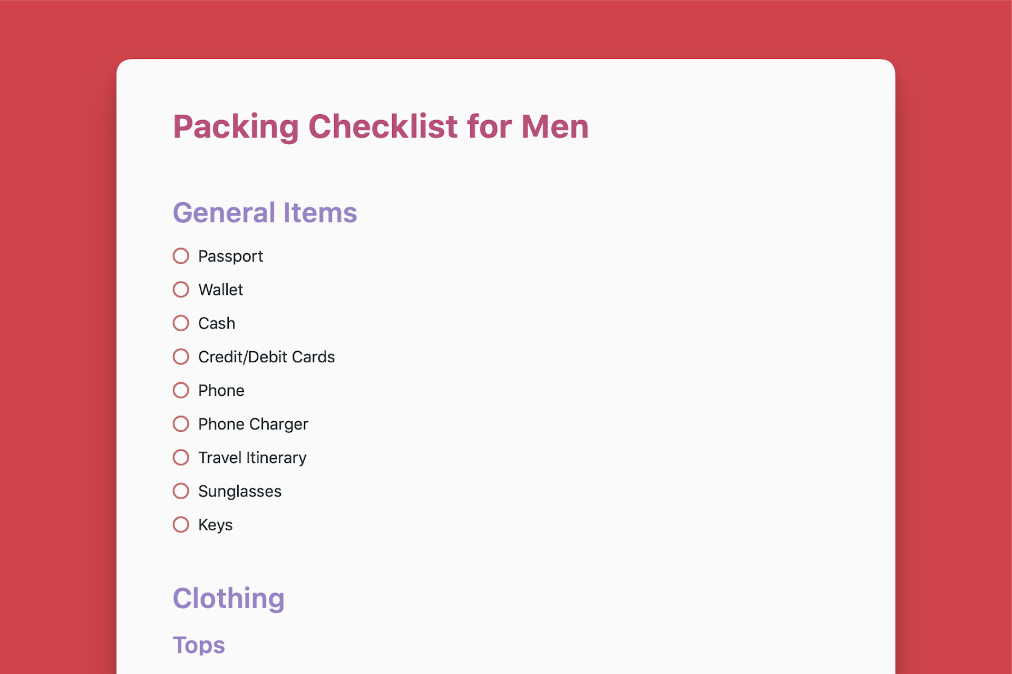Click the General Items heading
The width and height of the screenshot is (1012, 674).
[265, 213]
